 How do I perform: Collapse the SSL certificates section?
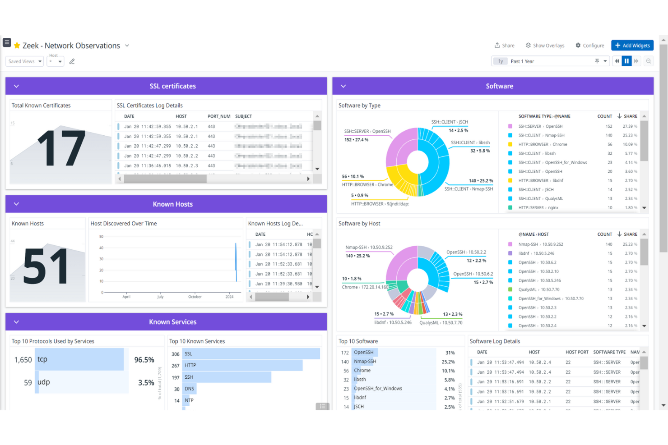[17, 86]
